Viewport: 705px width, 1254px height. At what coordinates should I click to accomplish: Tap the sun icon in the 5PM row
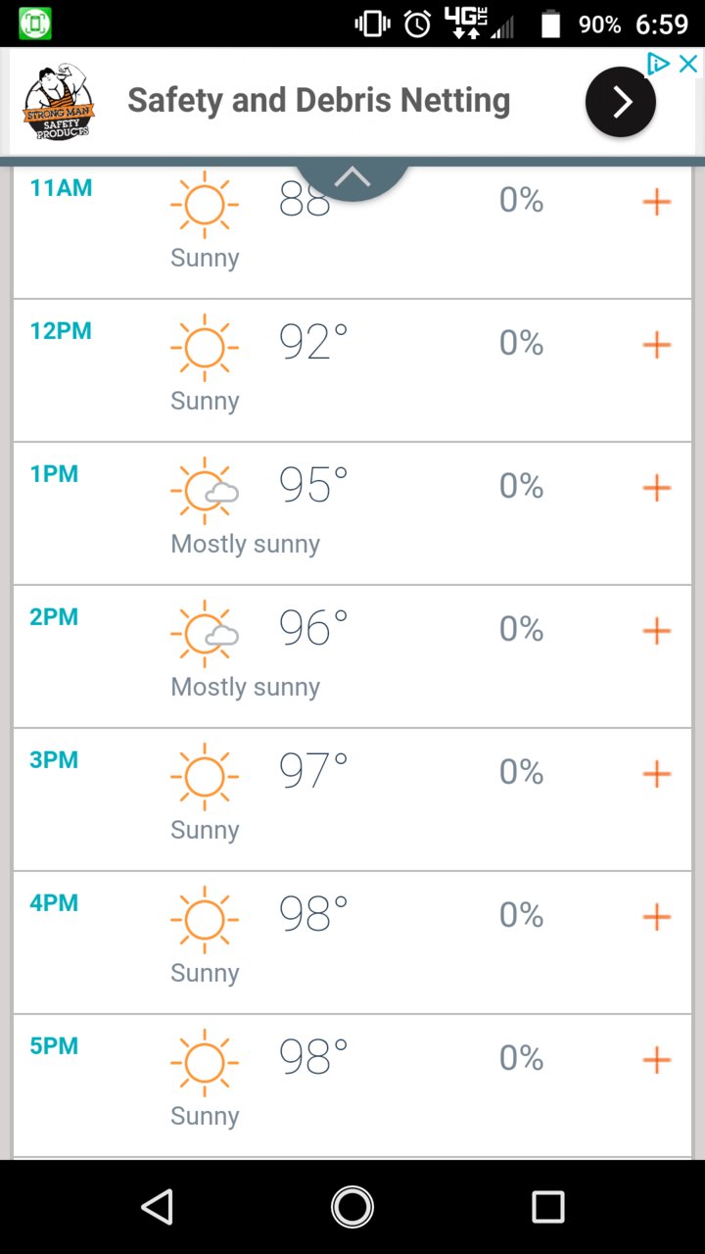pyautogui.click(x=205, y=1063)
